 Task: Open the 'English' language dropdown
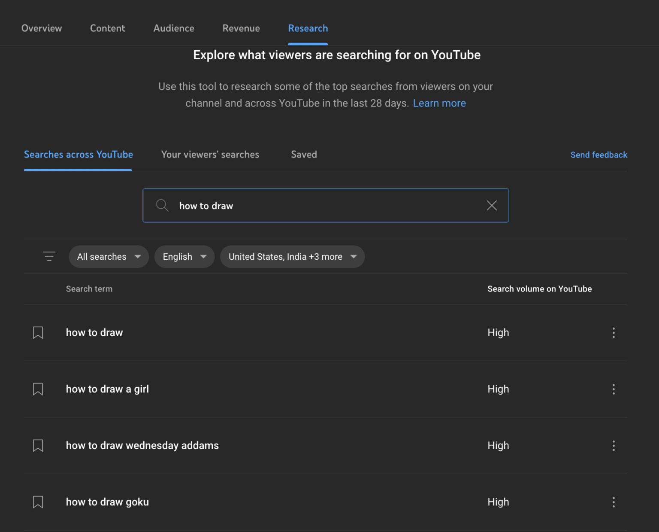(x=184, y=256)
